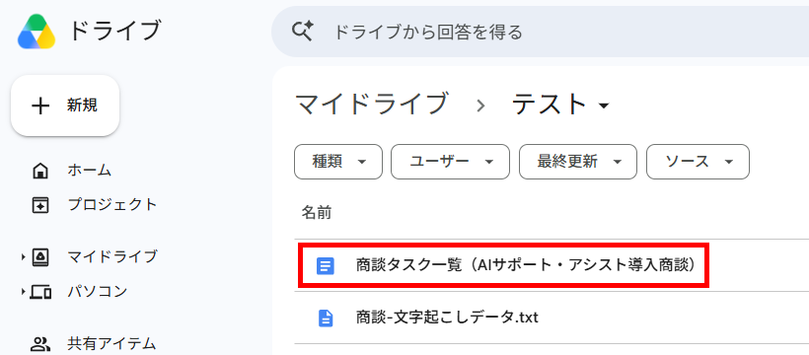The width and height of the screenshot is (809, 355).
Task: Click the Google Drive logo icon
Action: coord(37,32)
